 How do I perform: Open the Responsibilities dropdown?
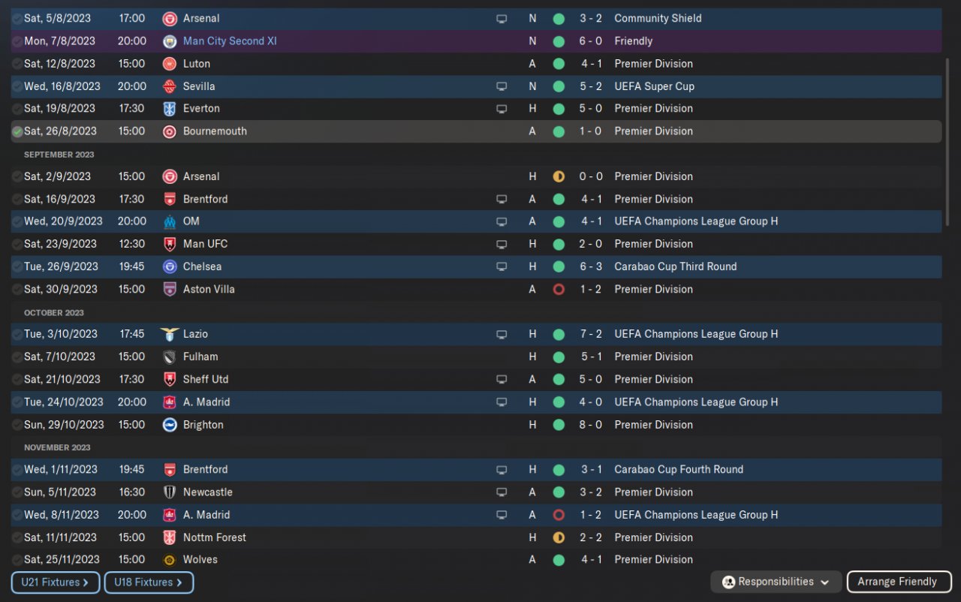[x=776, y=582]
